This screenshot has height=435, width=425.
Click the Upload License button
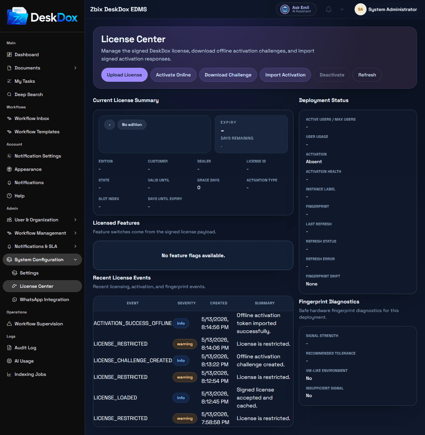(125, 75)
